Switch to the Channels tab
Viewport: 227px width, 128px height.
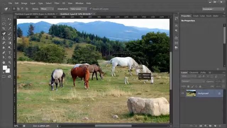pos(194,73)
